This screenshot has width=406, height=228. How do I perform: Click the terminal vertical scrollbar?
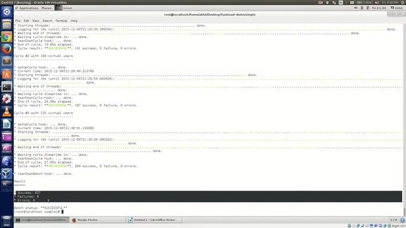[x=404, y=119]
